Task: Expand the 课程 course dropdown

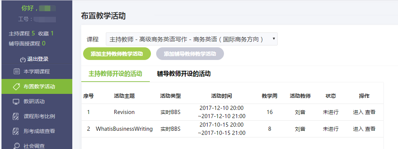Action: (192, 39)
